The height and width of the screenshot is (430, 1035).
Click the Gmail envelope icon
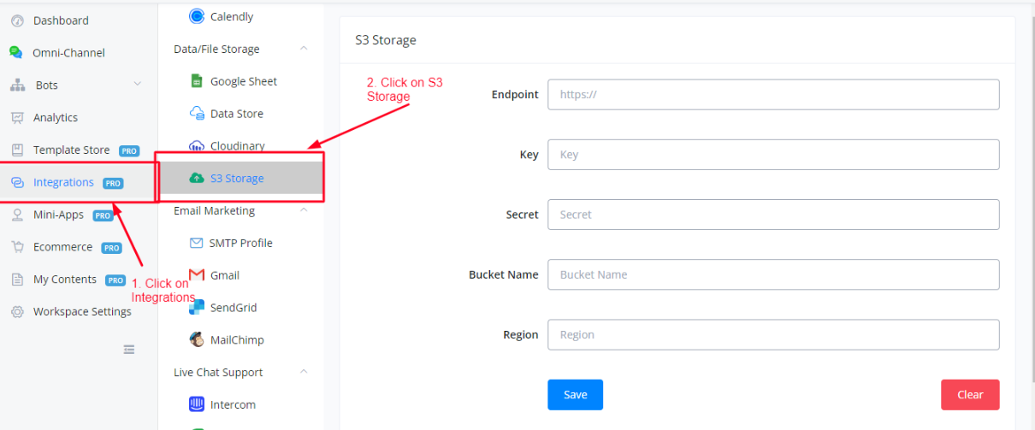click(x=197, y=275)
